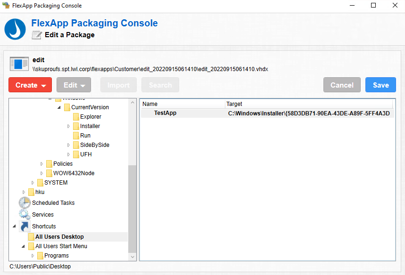Select the TestApp shortcut row
Image resolution: width=405 pixels, height=275 pixels.
[267, 113]
